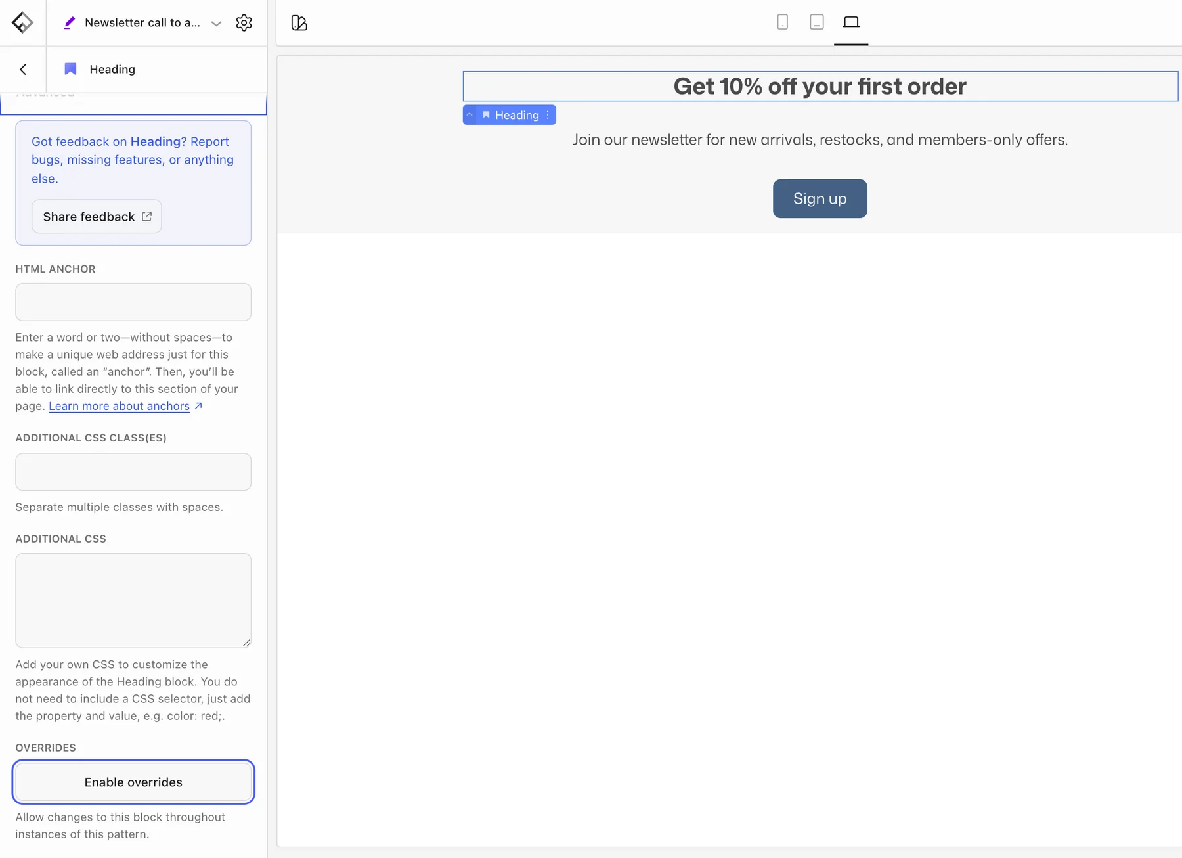
Task: Click the bookmark icon in floating Heading toolbar
Action: click(x=486, y=115)
